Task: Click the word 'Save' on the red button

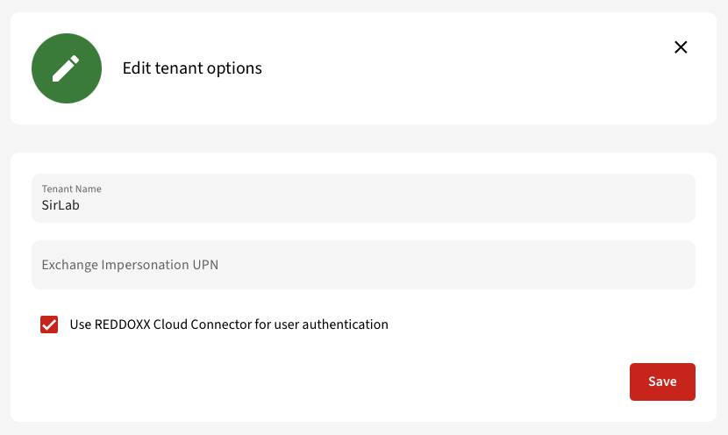Action: 662,382
